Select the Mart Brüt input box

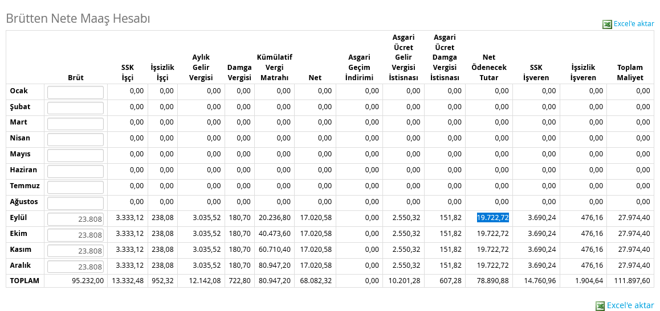click(x=75, y=124)
